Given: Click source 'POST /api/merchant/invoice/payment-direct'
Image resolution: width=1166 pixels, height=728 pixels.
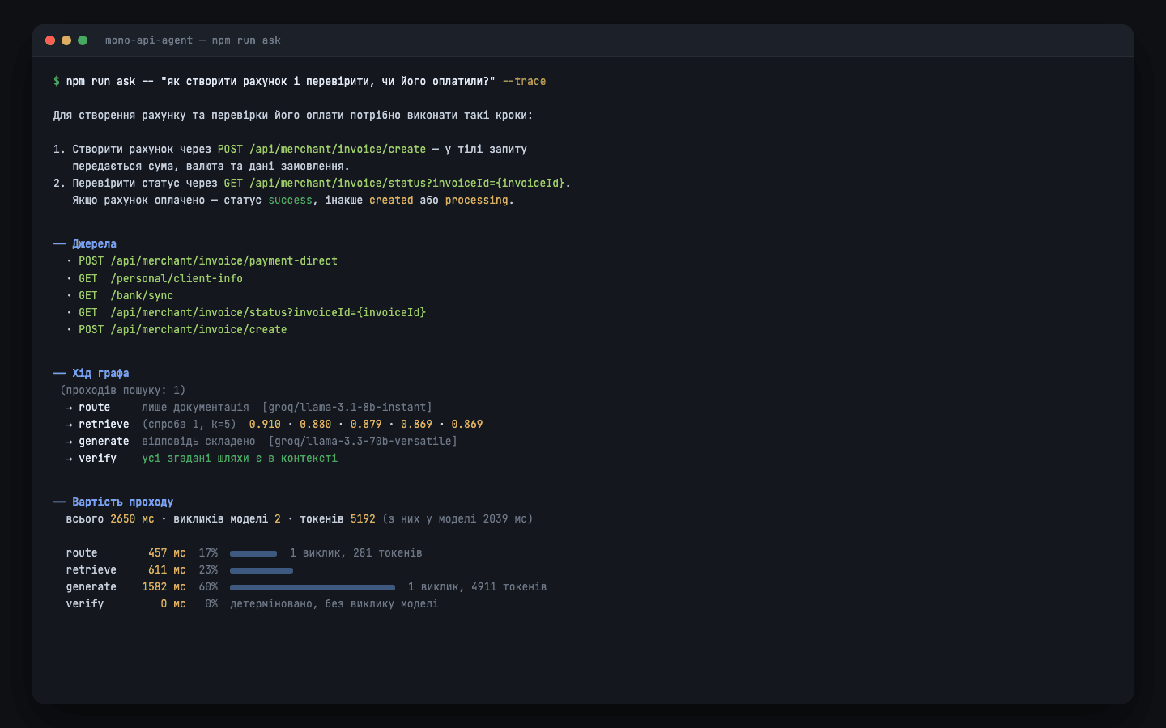Looking at the screenshot, I should (208, 261).
